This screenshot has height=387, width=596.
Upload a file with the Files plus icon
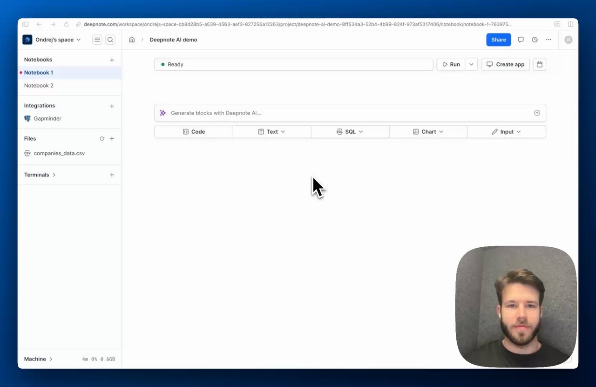[112, 138]
